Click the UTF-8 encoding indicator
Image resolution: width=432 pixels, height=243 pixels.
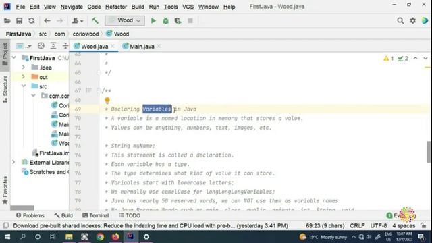click(379, 225)
